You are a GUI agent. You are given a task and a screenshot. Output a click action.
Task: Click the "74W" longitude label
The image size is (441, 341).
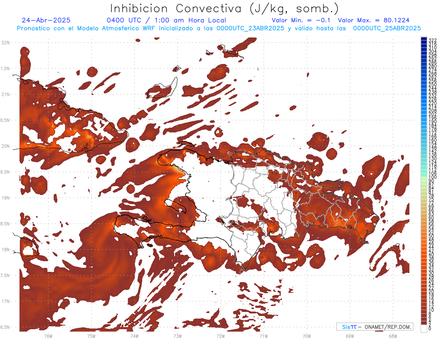134,336
